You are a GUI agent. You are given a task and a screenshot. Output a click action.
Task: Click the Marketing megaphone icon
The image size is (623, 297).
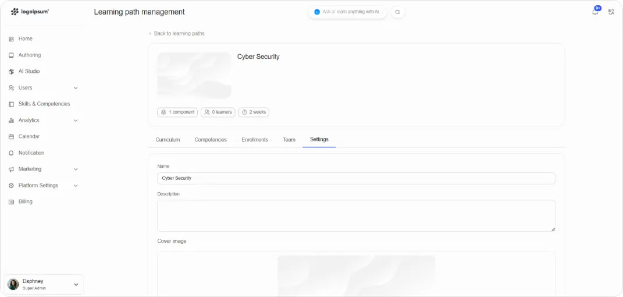[x=11, y=169]
